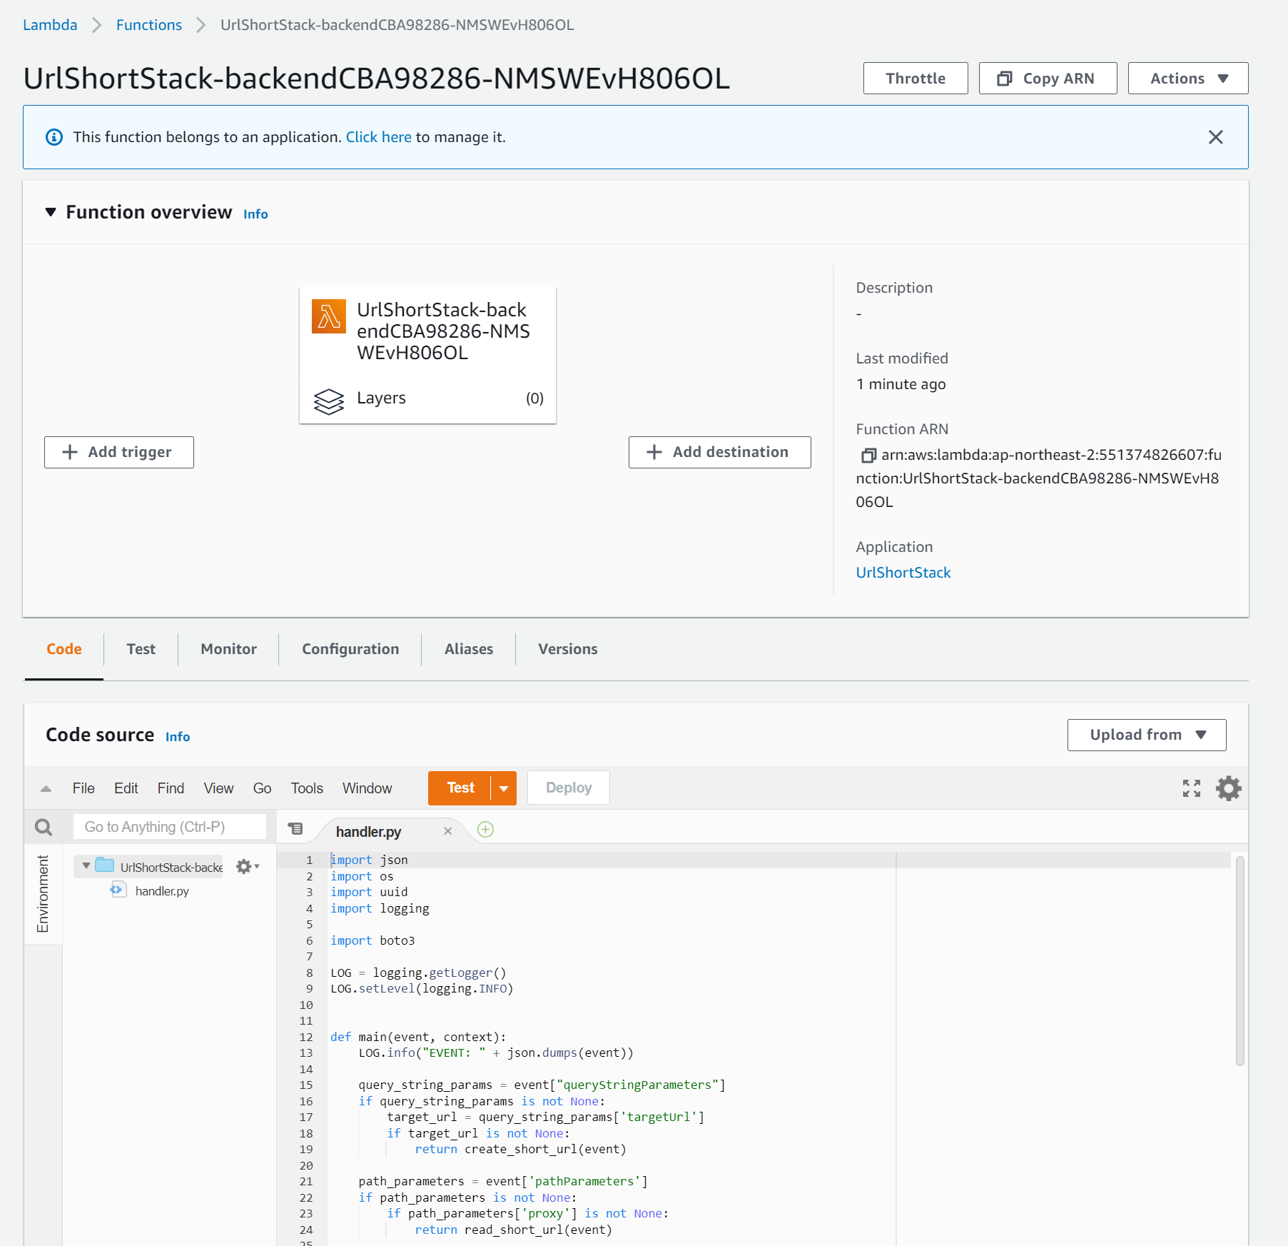Click the Throttle button

pyautogui.click(x=916, y=79)
